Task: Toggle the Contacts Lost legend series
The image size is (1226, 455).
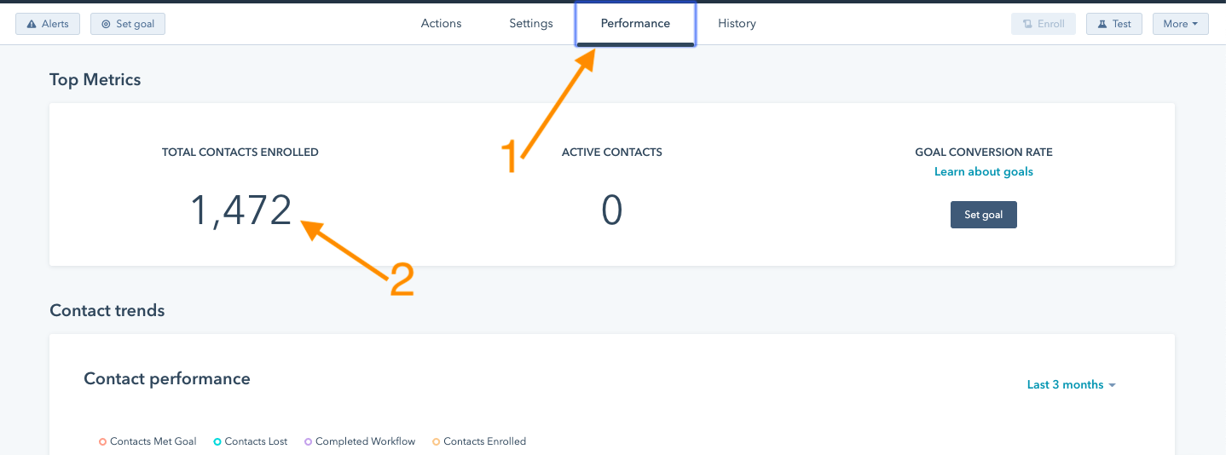Action: click(250, 441)
